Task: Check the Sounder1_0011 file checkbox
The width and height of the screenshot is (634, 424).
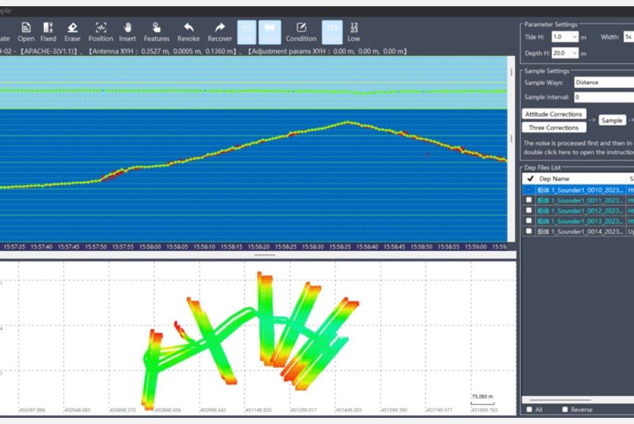Action: click(528, 201)
